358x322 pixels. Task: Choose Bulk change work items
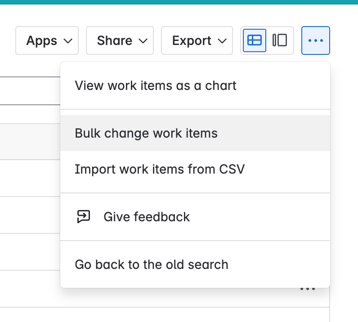(x=146, y=133)
